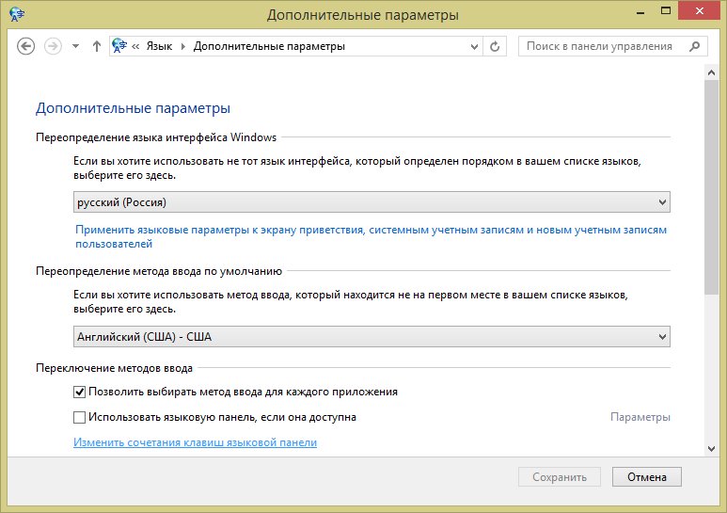Viewport: 727px width, 513px height.
Task: Click the forward navigation arrow
Action: [x=54, y=46]
